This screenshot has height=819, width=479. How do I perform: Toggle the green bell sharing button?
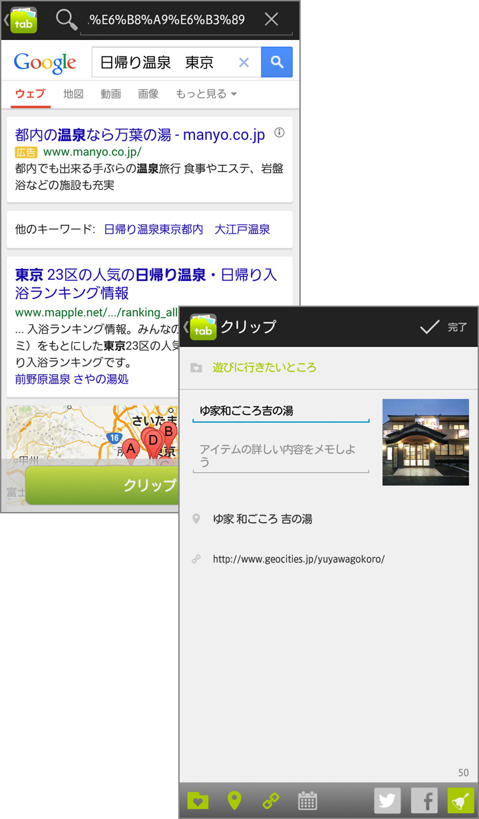tap(460, 800)
